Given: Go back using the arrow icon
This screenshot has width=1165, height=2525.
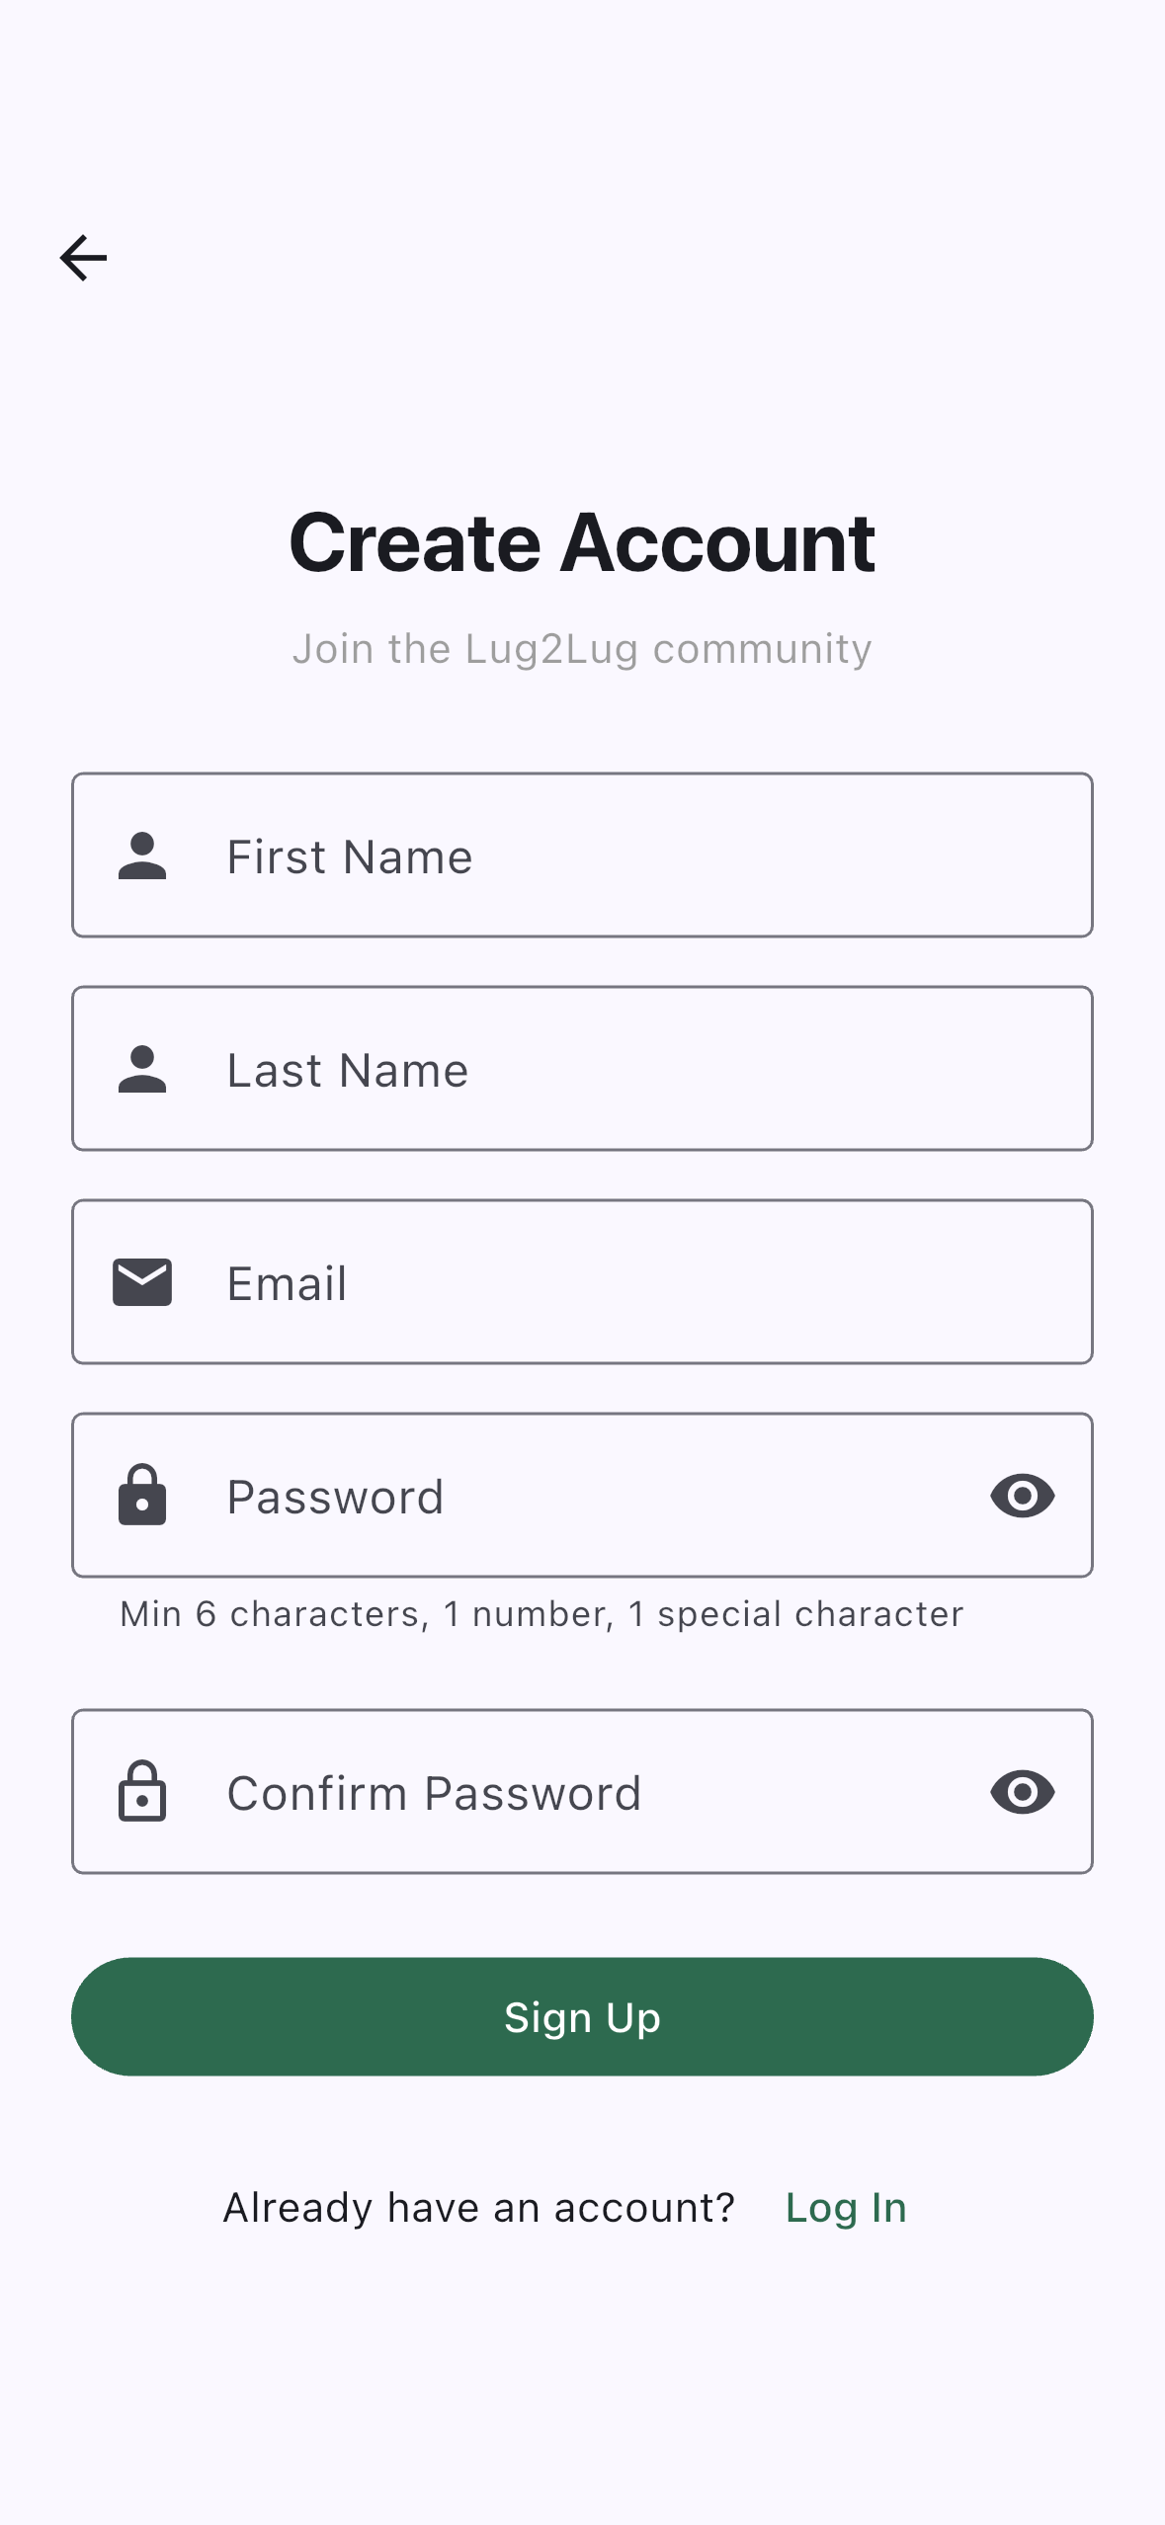Looking at the screenshot, I should coord(83,258).
